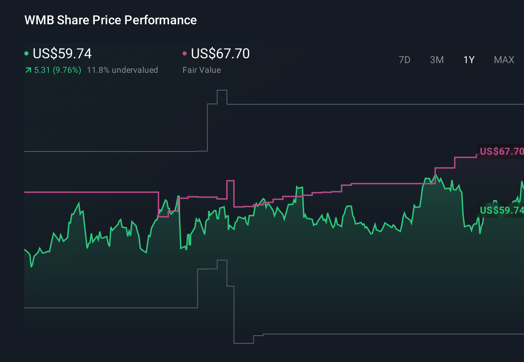Click the WMB Share Price Performance title
524x362 pixels.
point(110,20)
